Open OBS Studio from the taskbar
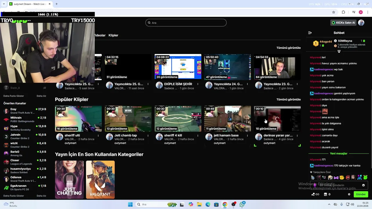This screenshot has width=372, height=209. pyautogui.click(x=234, y=204)
